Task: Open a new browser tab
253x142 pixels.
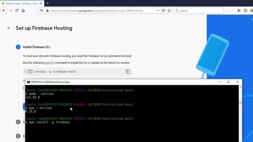Action: point(47,3)
